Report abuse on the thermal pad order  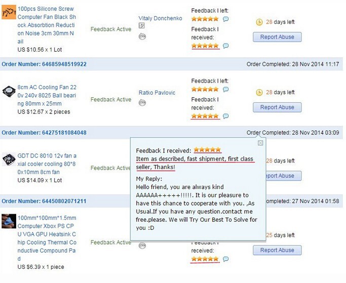click(x=277, y=250)
